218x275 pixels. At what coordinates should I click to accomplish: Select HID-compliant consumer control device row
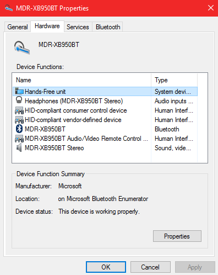[105, 110]
